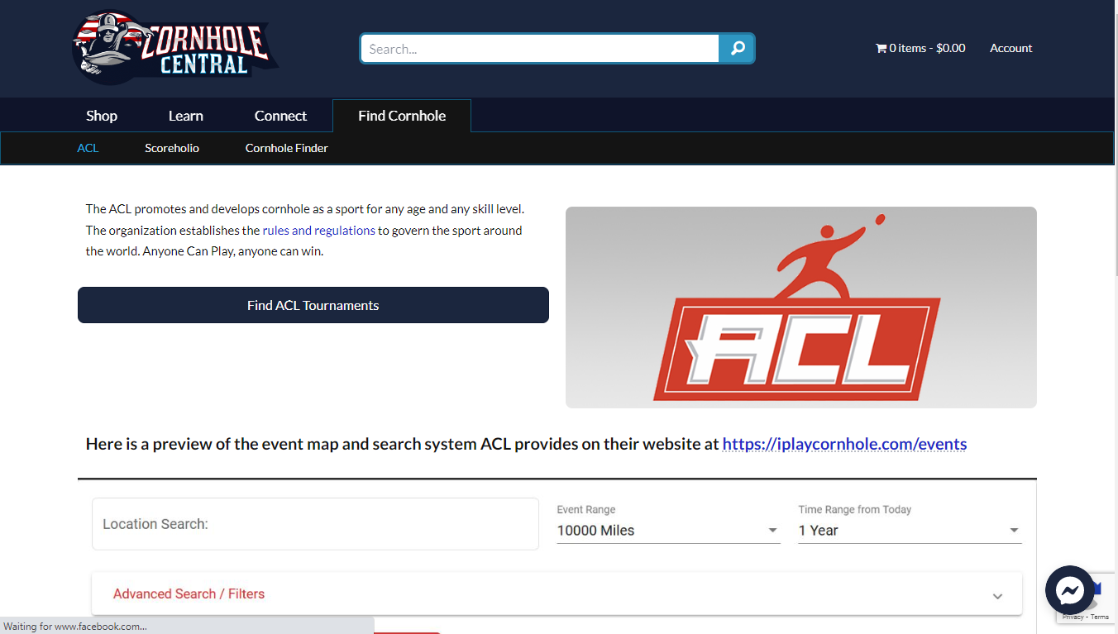The image size is (1118, 634).
Task: Click into the Location Search field
Action: click(315, 524)
